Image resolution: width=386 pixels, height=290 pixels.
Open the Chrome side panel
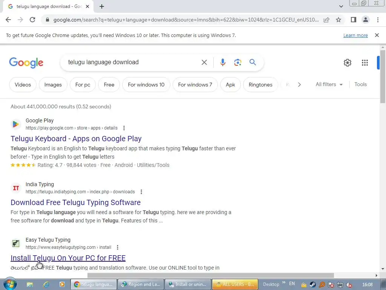click(x=354, y=20)
